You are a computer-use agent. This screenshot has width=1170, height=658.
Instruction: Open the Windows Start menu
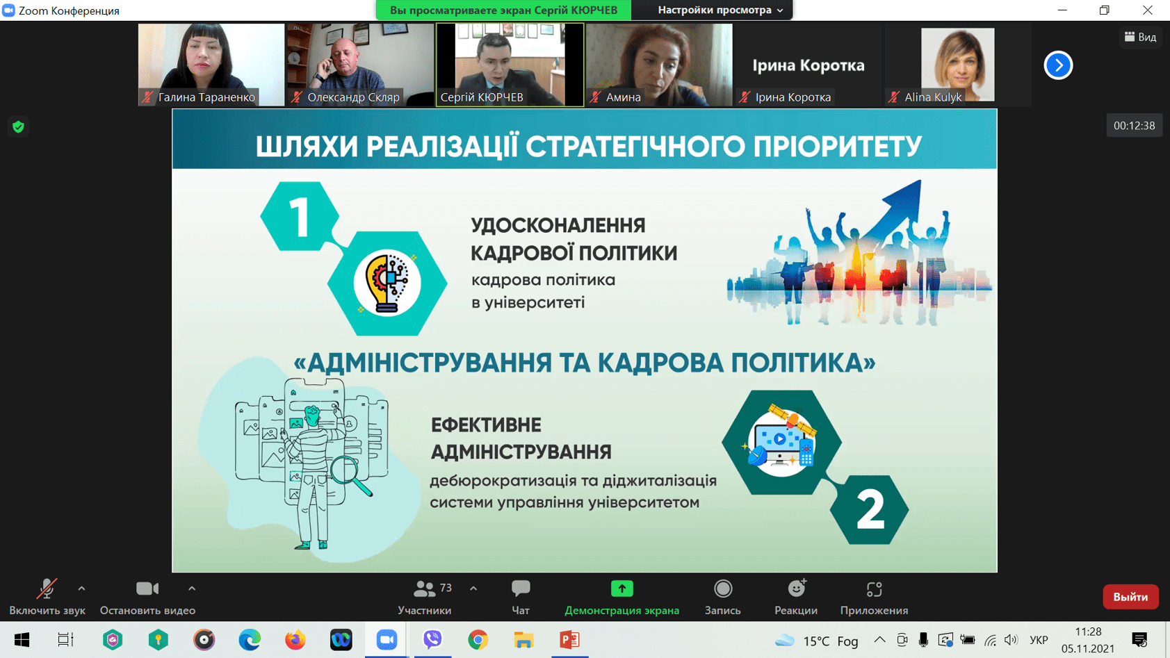click(22, 640)
